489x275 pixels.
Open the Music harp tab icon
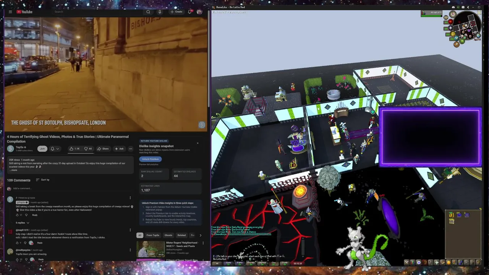(x=479, y=262)
